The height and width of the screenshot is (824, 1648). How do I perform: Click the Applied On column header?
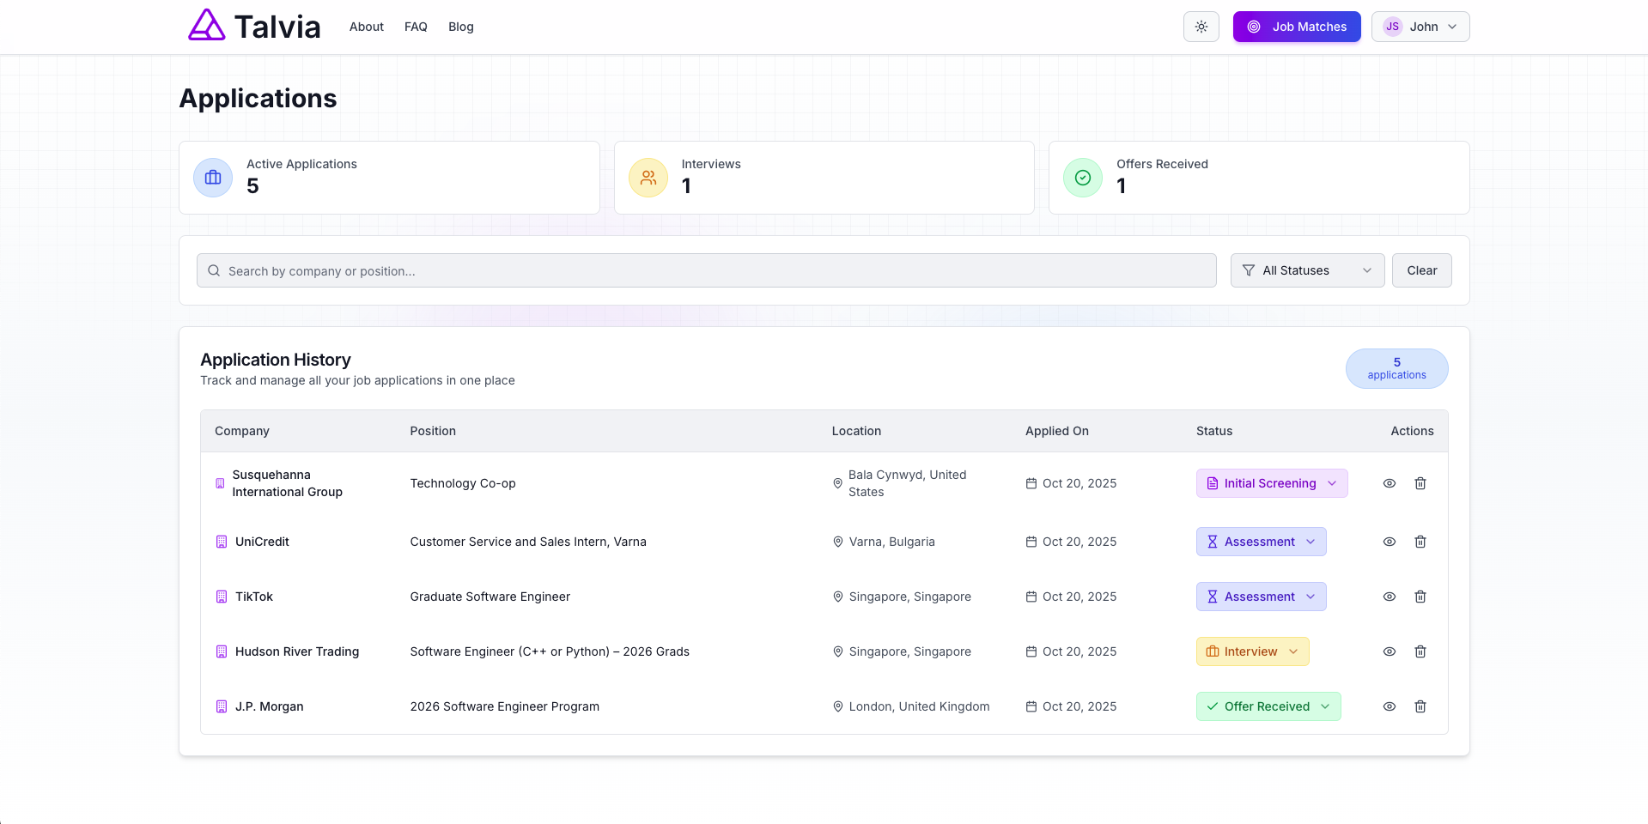tap(1057, 431)
